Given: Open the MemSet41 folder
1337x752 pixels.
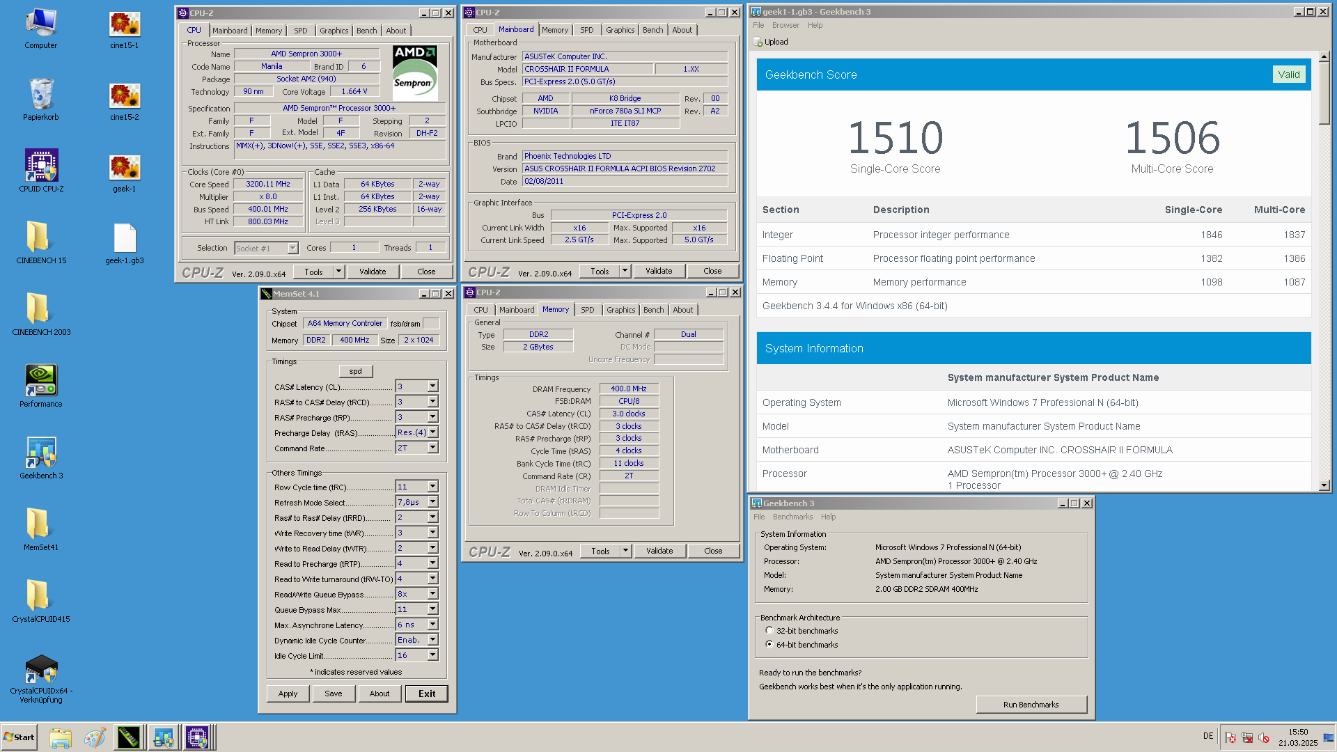Looking at the screenshot, I should coord(41,530).
